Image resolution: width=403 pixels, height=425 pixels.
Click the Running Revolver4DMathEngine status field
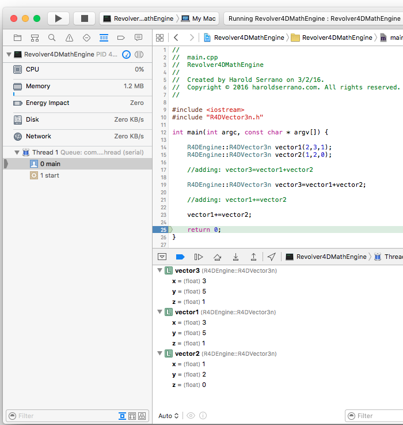[x=314, y=18]
